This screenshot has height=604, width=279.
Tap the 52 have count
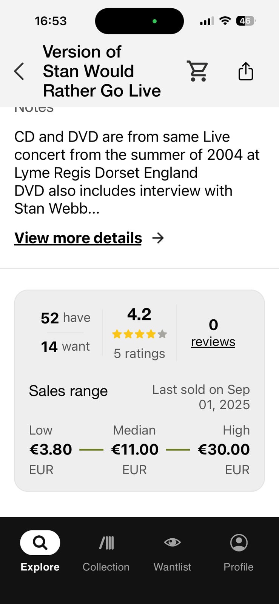point(66,318)
